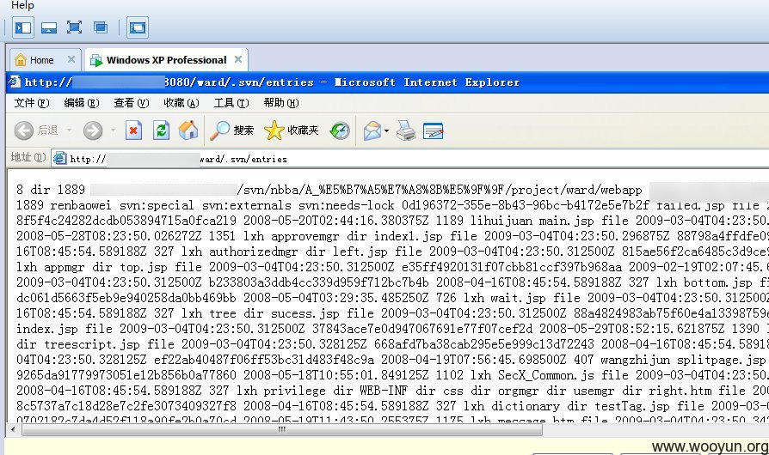Click the text "WEB-INF"
Screen dimensions: 769x455
click(x=384, y=391)
